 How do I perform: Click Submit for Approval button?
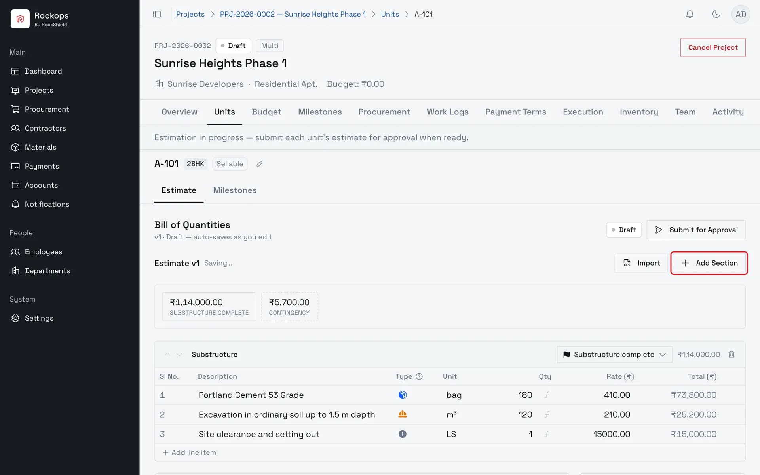(x=696, y=230)
